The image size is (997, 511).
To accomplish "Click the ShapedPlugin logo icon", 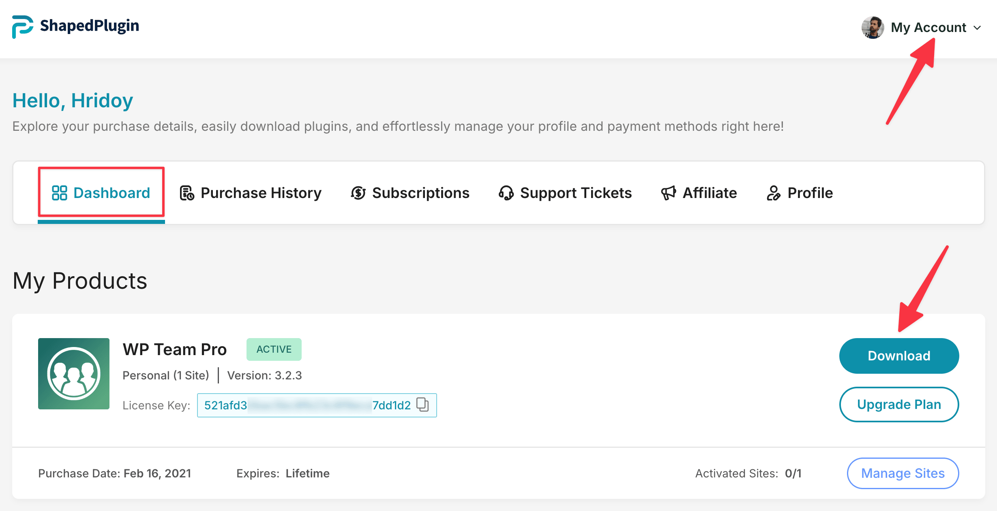I will [x=22, y=26].
